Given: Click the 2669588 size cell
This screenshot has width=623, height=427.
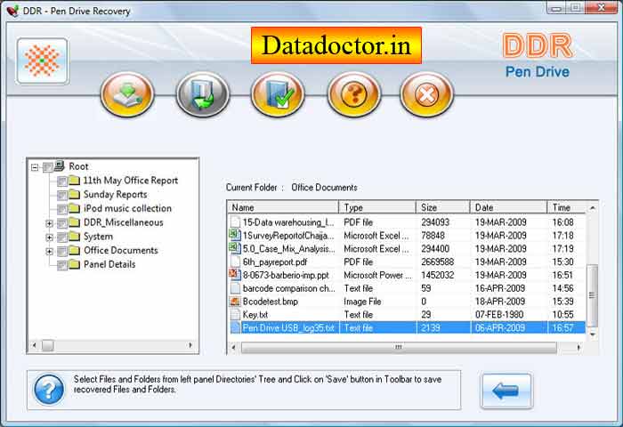Looking at the screenshot, I should click(x=438, y=262).
